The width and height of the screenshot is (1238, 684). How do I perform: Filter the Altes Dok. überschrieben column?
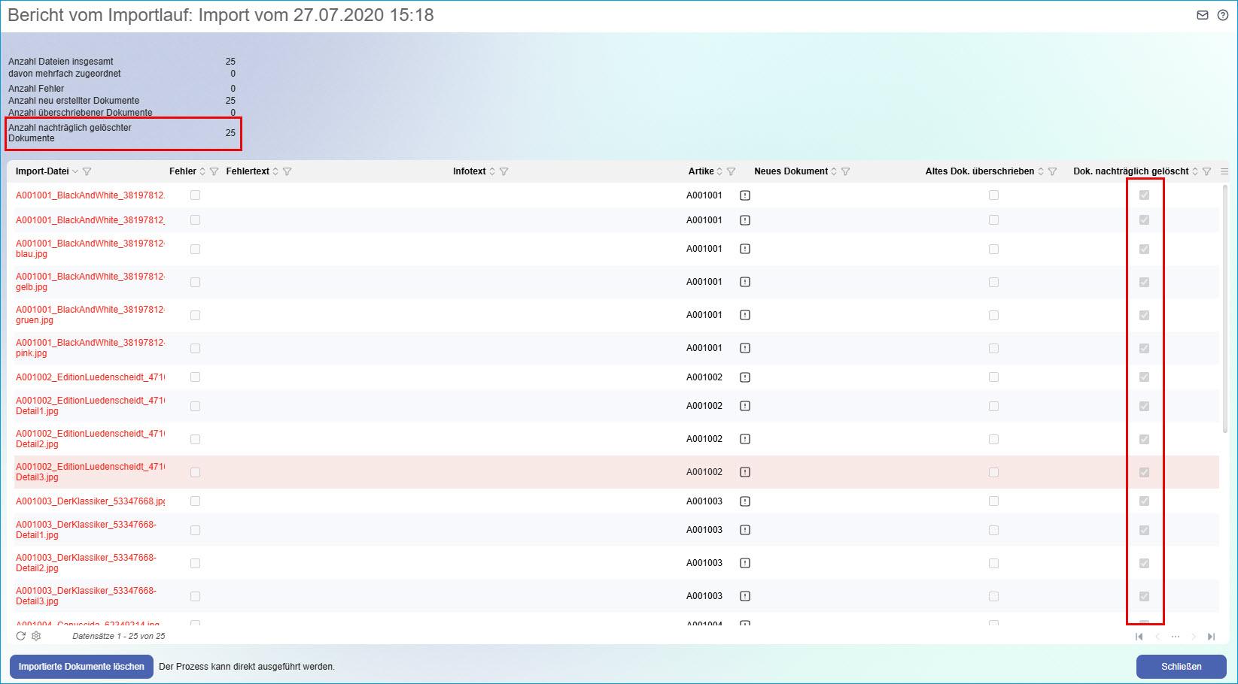(1053, 171)
